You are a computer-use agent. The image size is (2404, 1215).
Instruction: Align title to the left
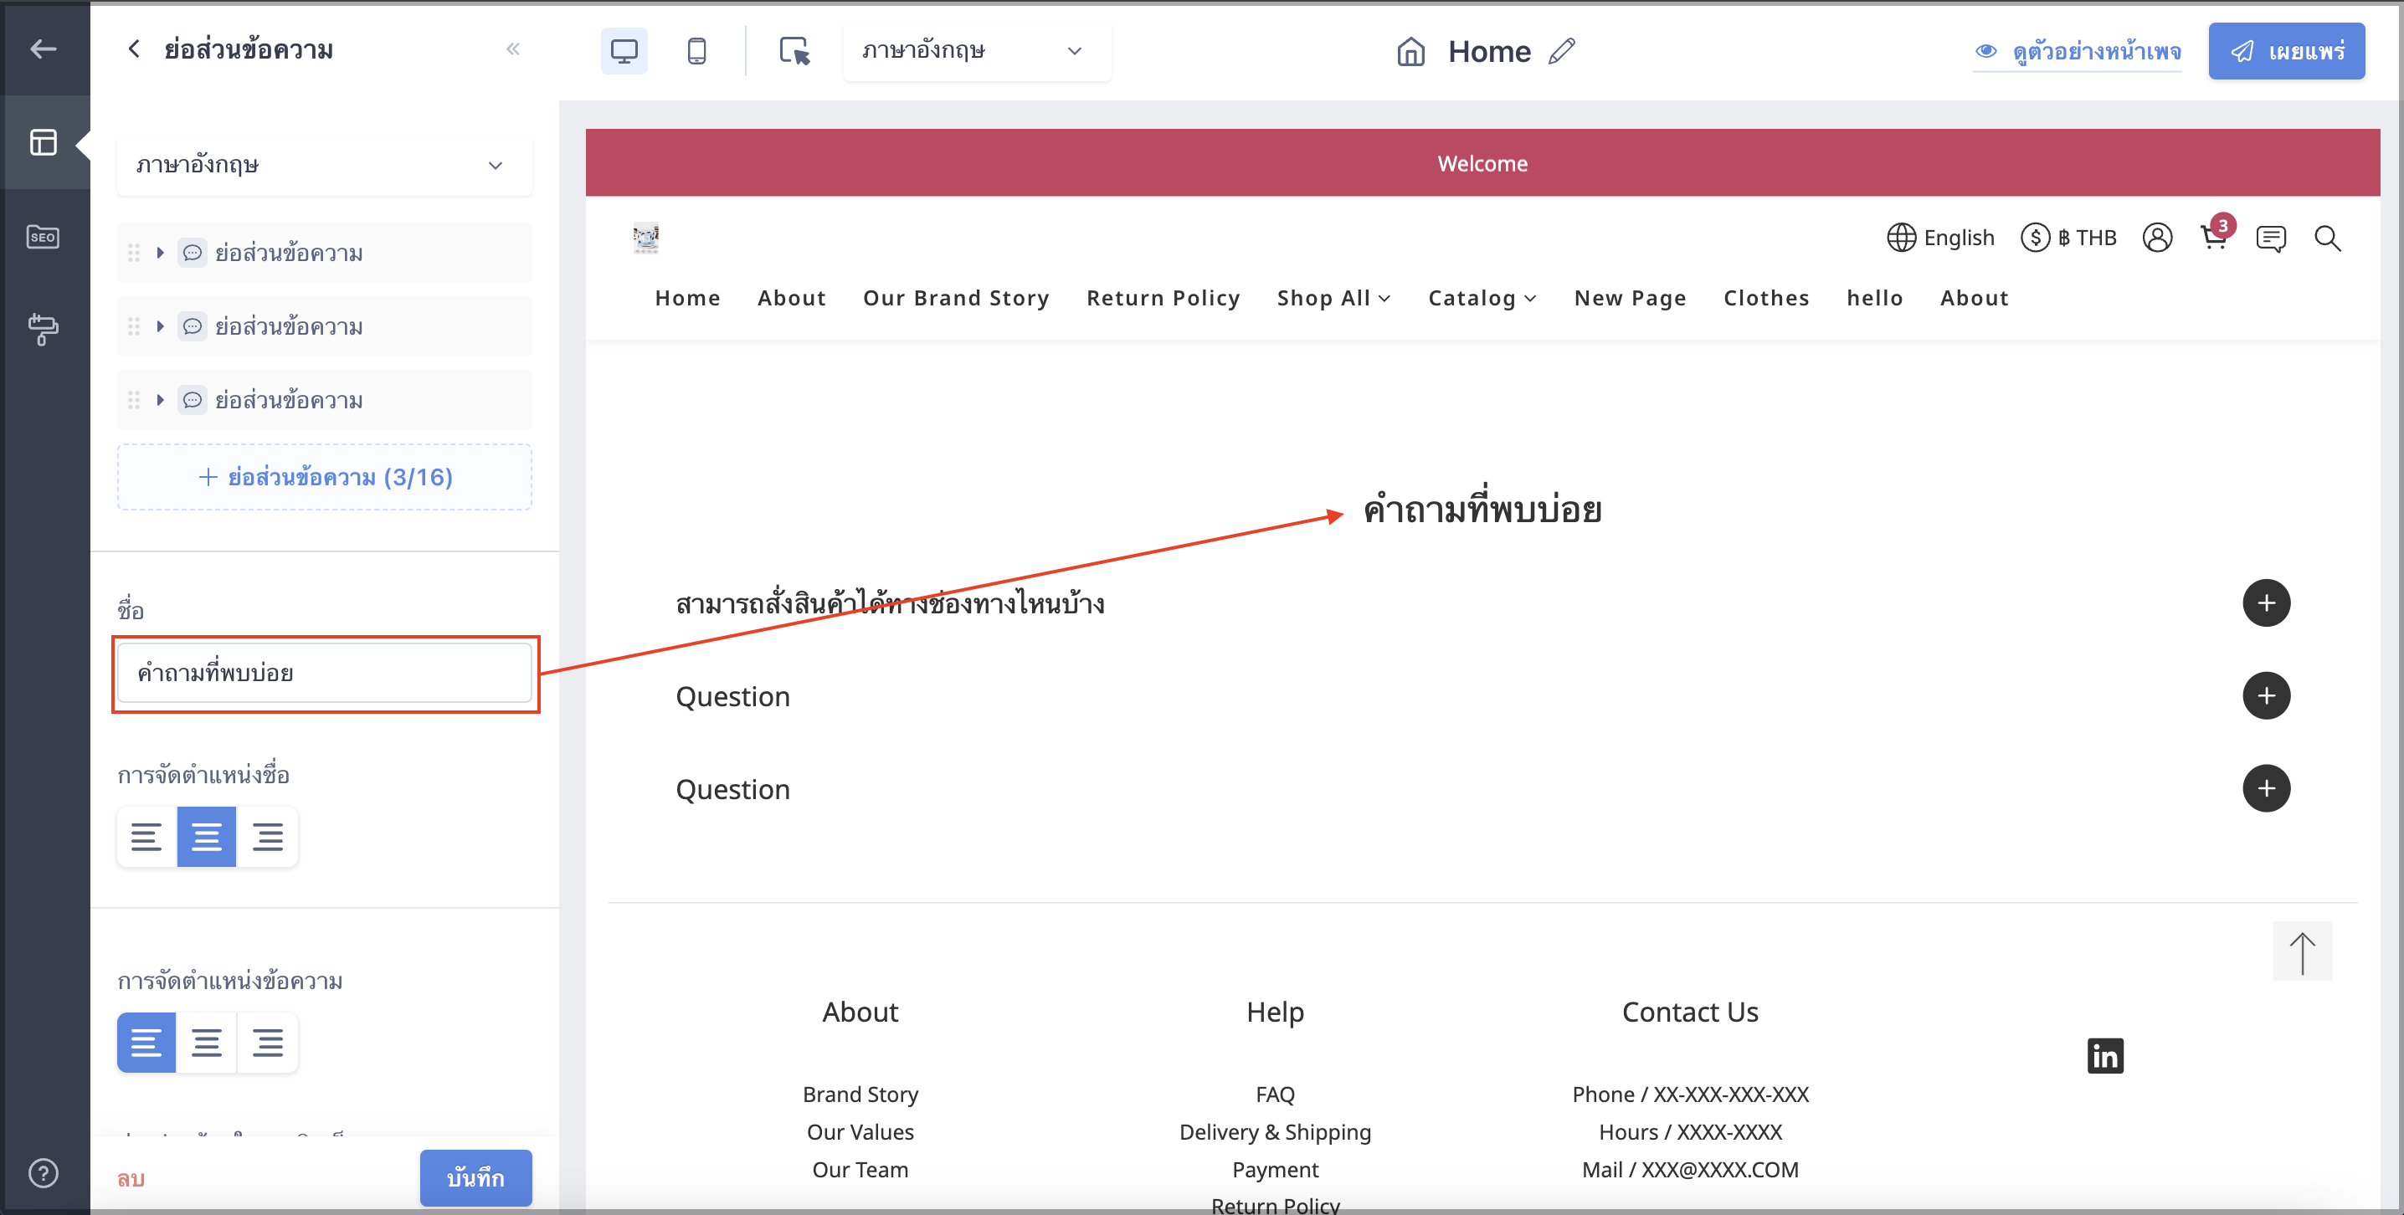[x=146, y=836]
